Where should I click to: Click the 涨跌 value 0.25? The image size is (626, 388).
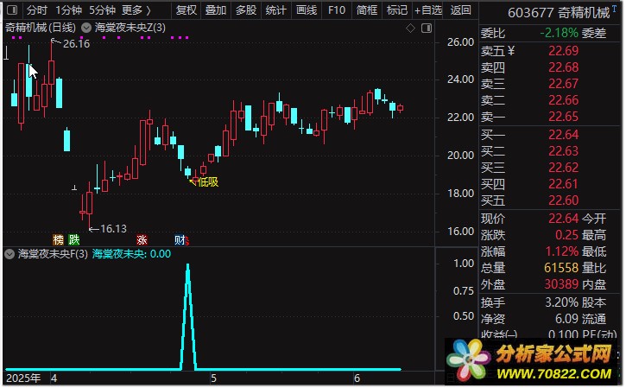coord(566,235)
